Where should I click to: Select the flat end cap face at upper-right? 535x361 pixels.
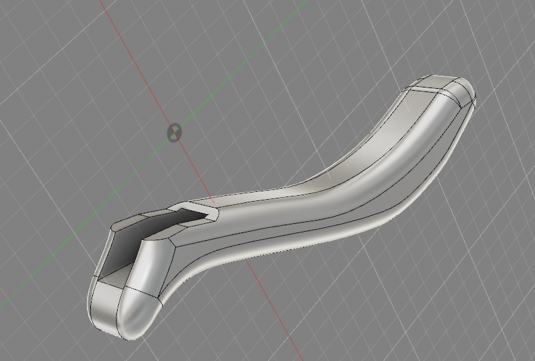[438, 82]
